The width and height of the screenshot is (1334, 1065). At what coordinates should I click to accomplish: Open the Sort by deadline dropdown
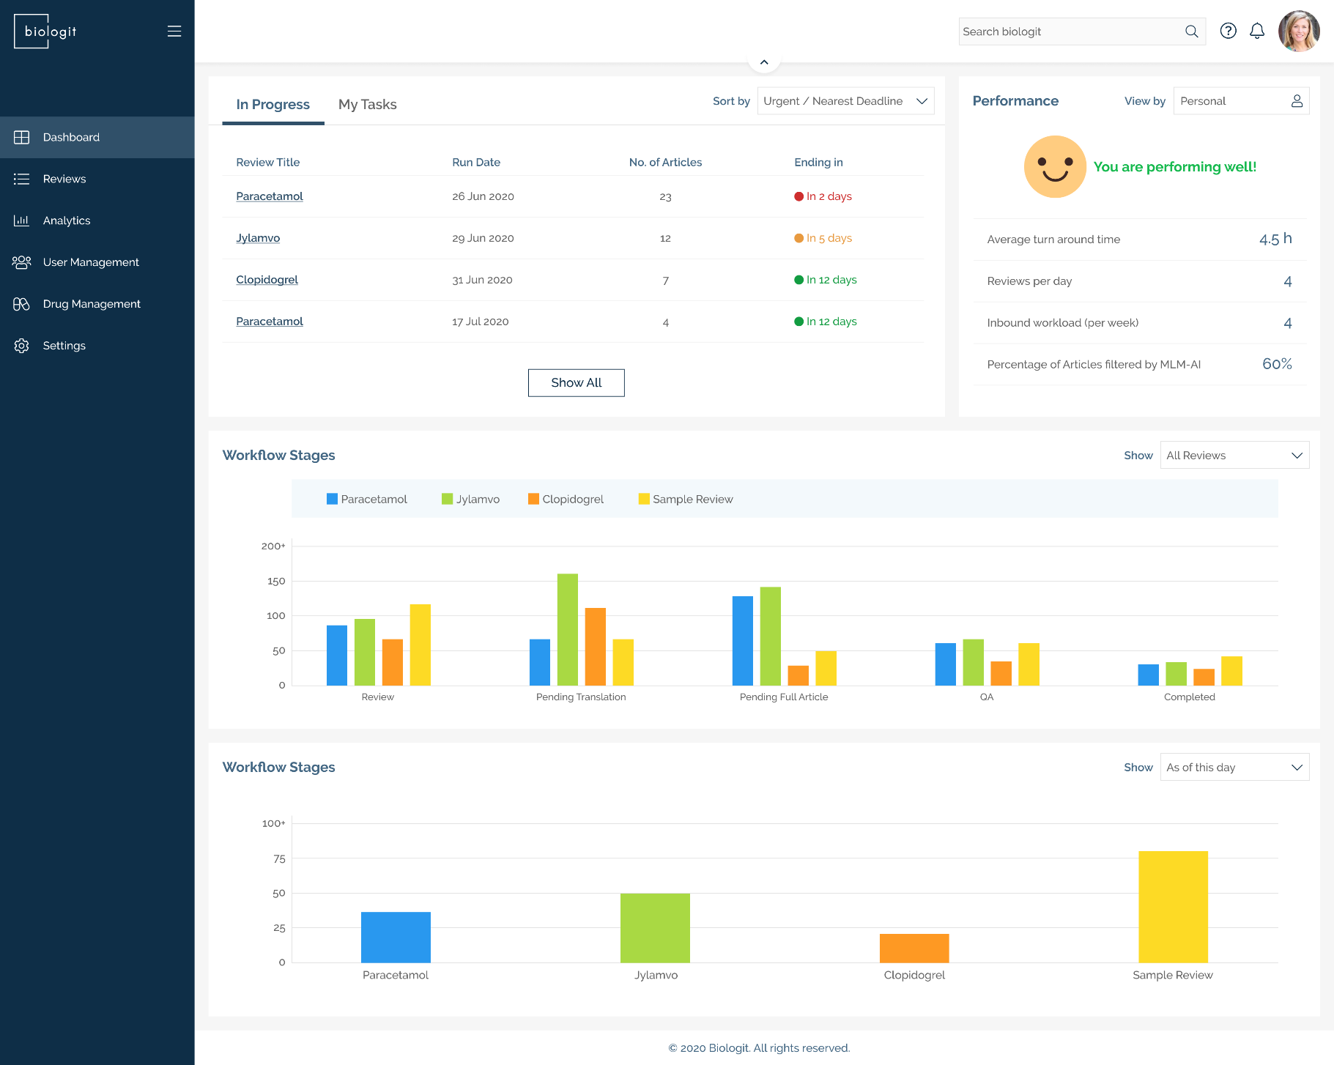[x=845, y=100]
